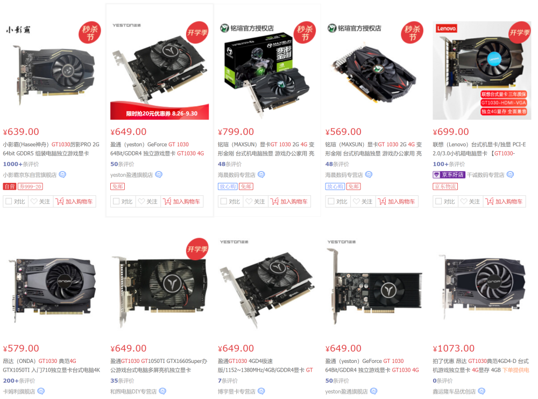Click cart icon under ¥569.00 MAXSUN product
The height and width of the screenshot is (399, 538).
382,202
